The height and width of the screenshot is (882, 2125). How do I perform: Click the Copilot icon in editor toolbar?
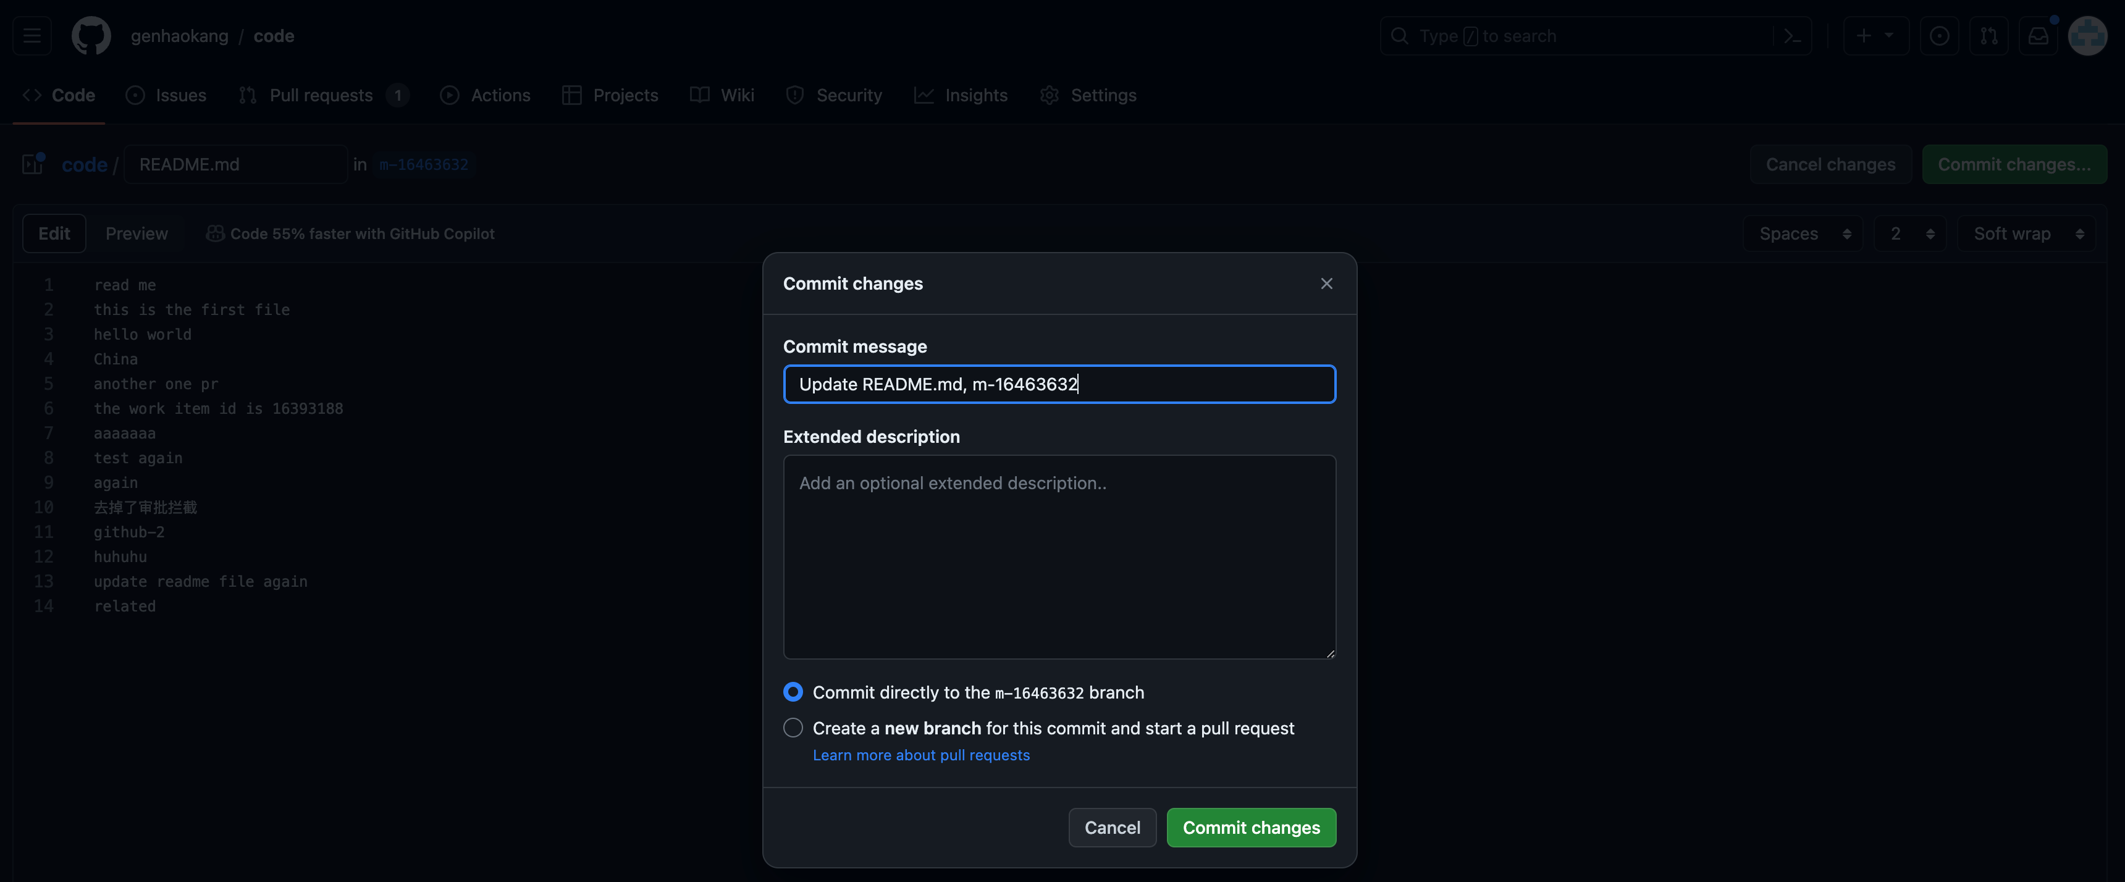(x=214, y=233)
